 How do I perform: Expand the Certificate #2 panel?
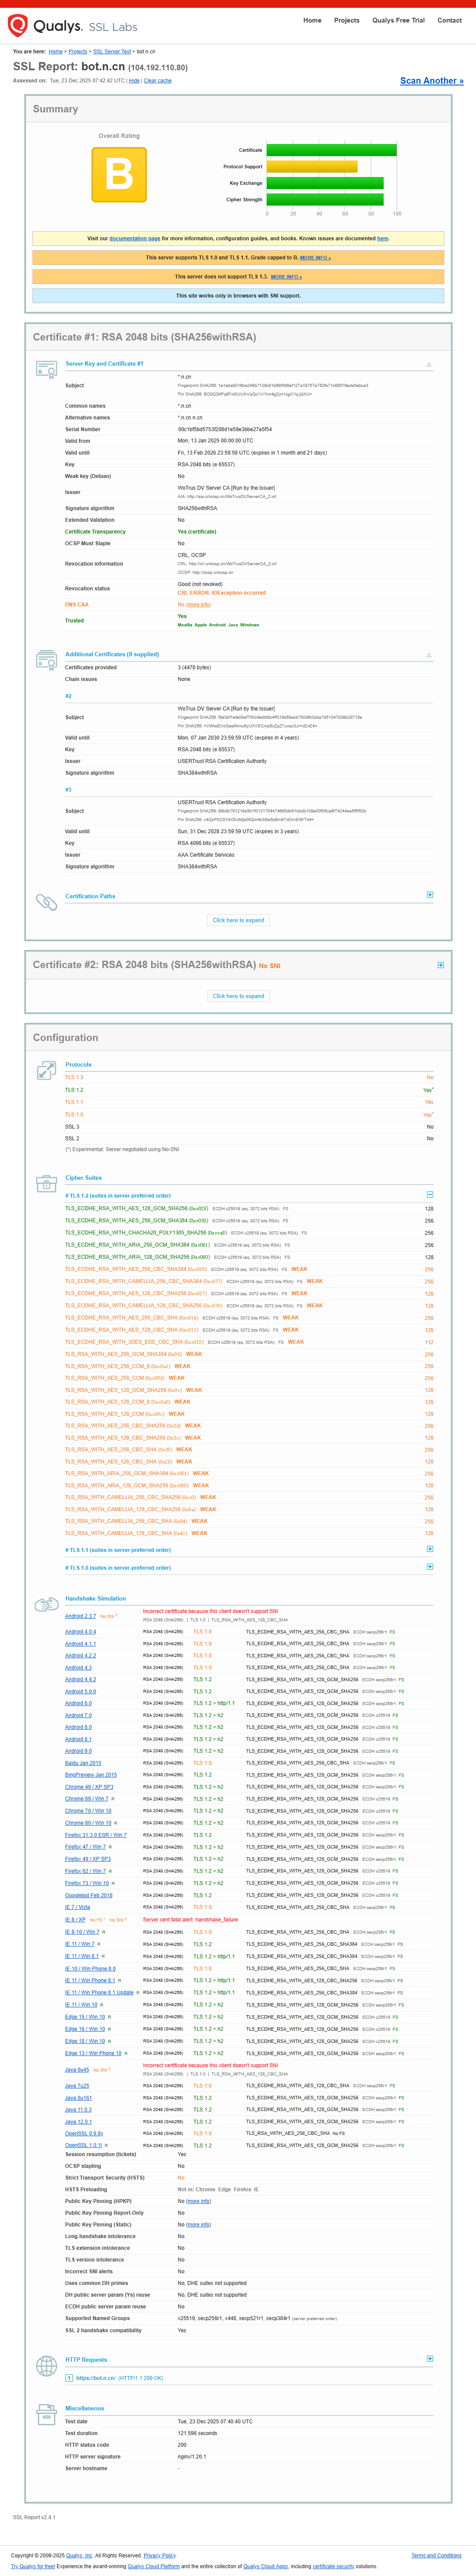point(440,965)
